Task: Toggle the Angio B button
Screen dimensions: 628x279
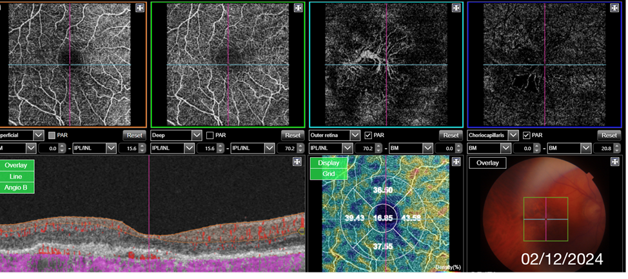Action: 17,188
